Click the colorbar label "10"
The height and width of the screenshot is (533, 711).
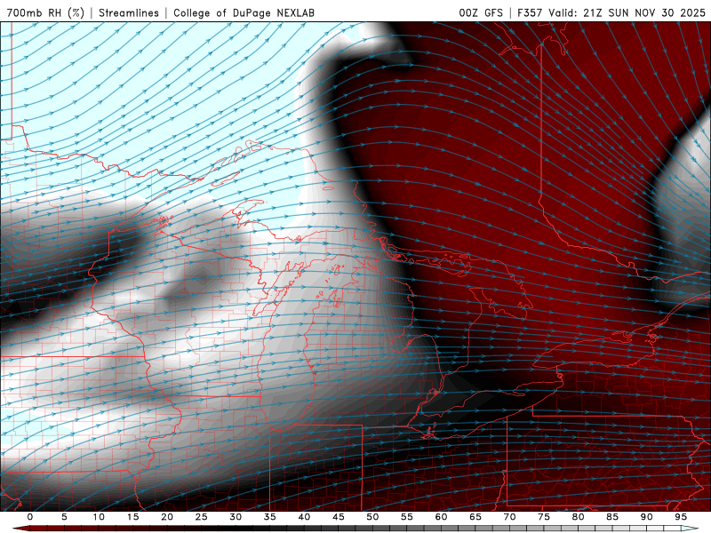pos(99,517)
